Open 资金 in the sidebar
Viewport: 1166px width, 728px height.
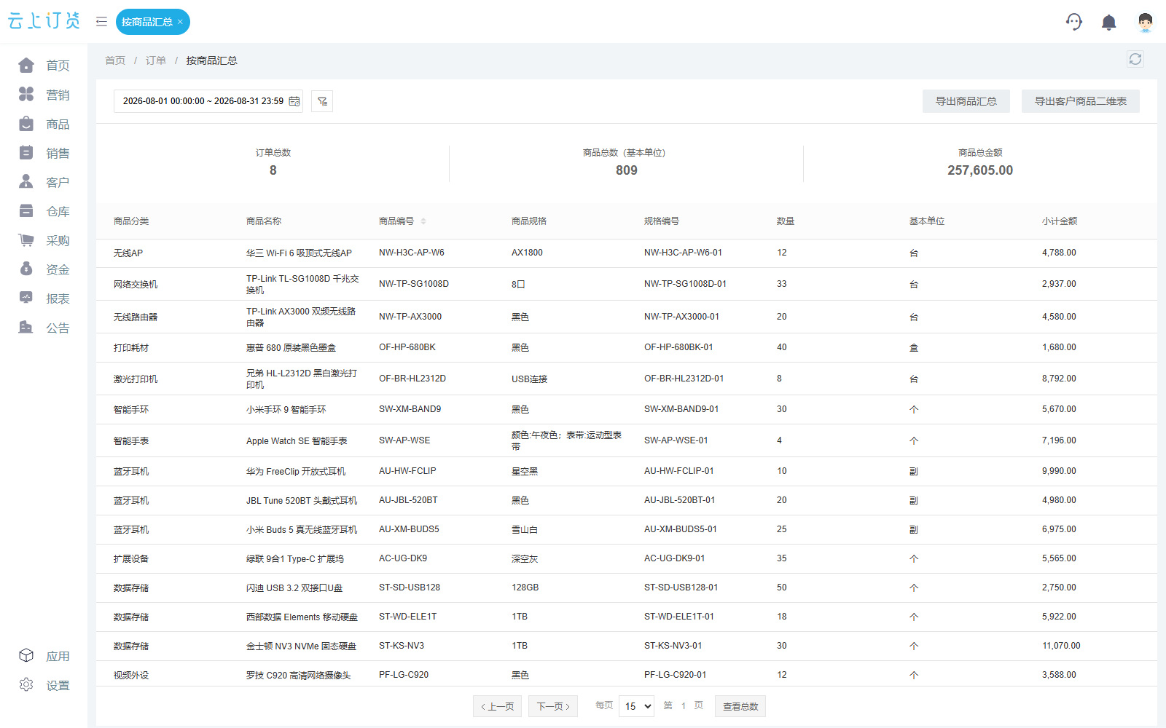pos(44,269)
